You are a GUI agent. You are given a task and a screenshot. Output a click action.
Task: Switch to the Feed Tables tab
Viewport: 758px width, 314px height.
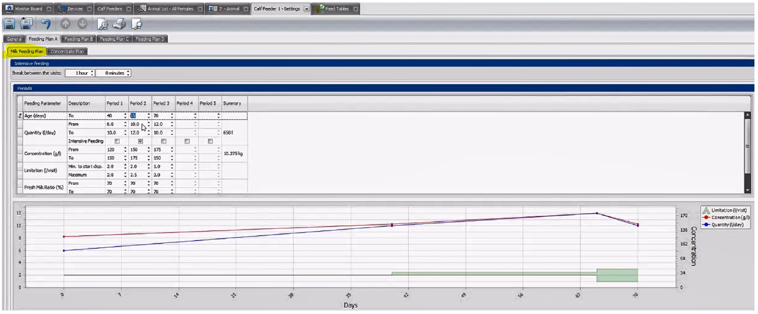click(x=338, y=9)
